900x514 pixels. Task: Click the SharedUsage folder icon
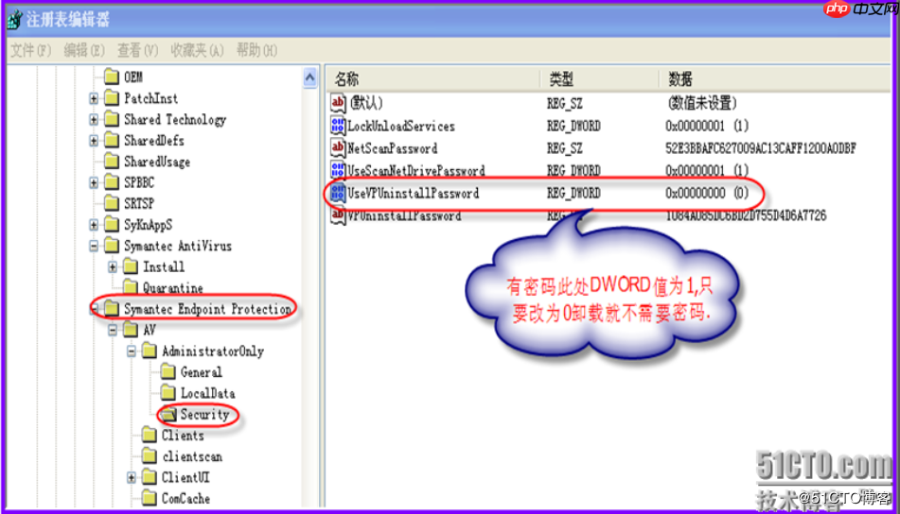pyautogui.click(x=112, y=162)
